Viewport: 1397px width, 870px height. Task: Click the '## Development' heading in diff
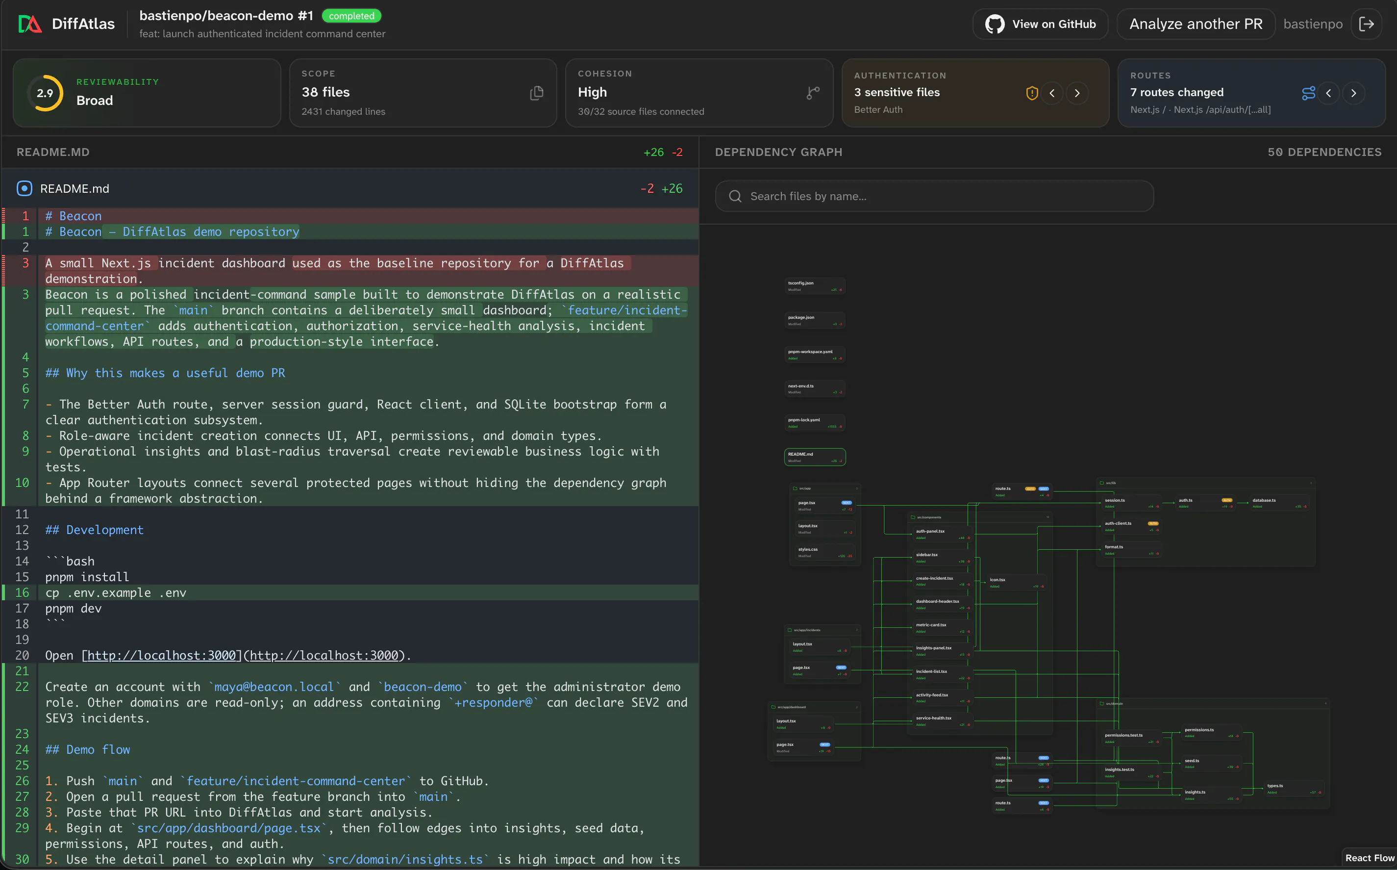[94, 530]
